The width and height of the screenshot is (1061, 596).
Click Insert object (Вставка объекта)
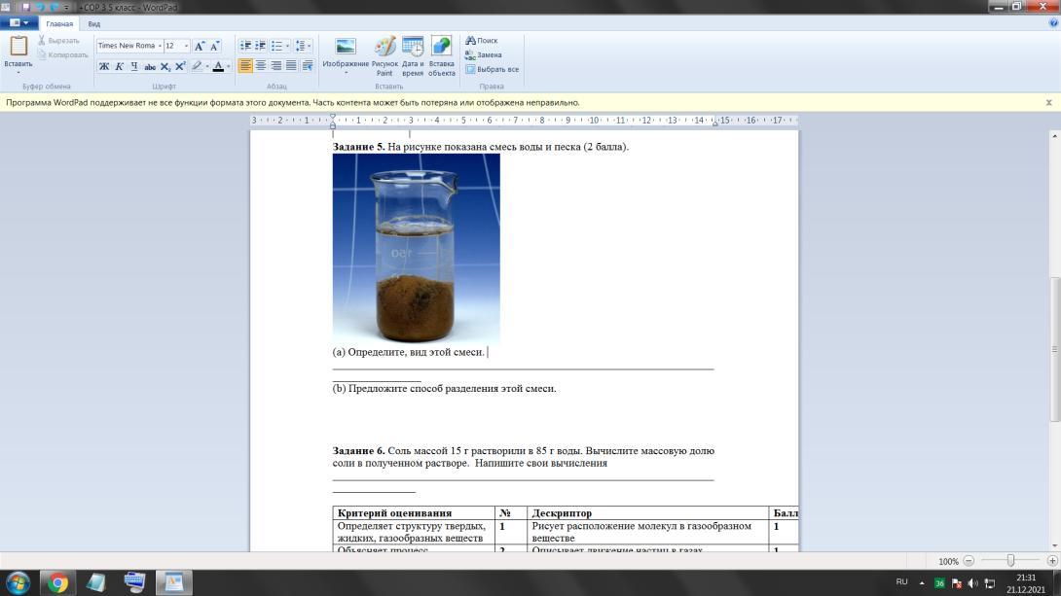(441, 56)
